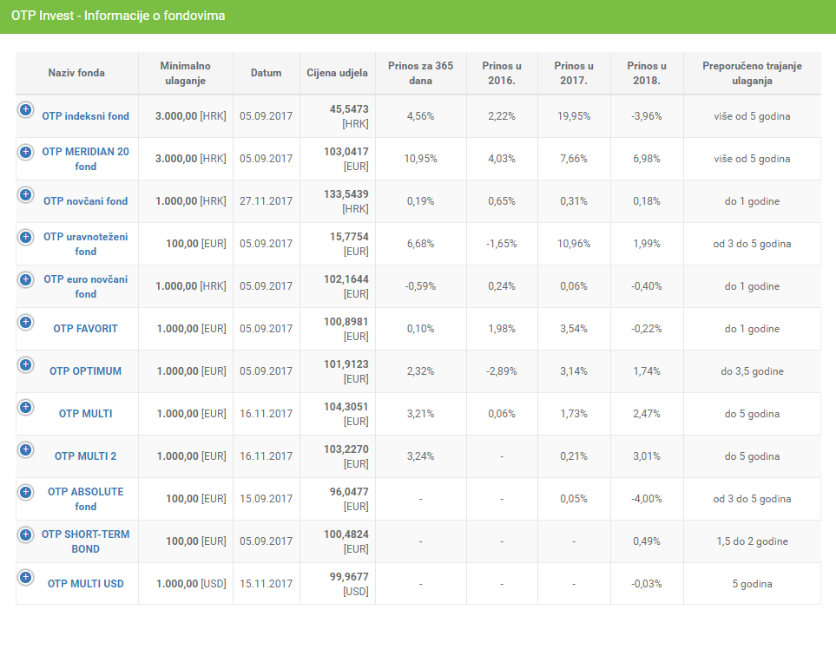The height and width of the screenshot is (649, 836).
Task: Select the date 27.11.2017 cell
Action: [x=266, y=201]
